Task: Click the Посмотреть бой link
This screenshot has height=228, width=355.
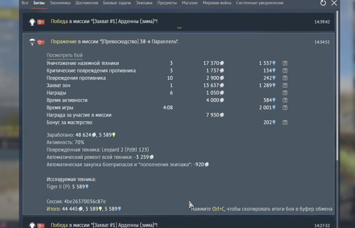Action: coord(65,56)
